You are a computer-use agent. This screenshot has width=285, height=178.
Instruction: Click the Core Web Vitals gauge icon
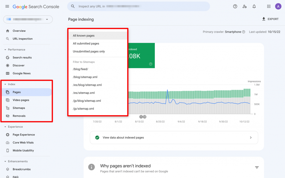[x=7, y=143]
